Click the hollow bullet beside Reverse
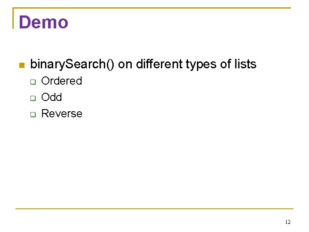This screenshot has width=309, height=232. (33, 114)
